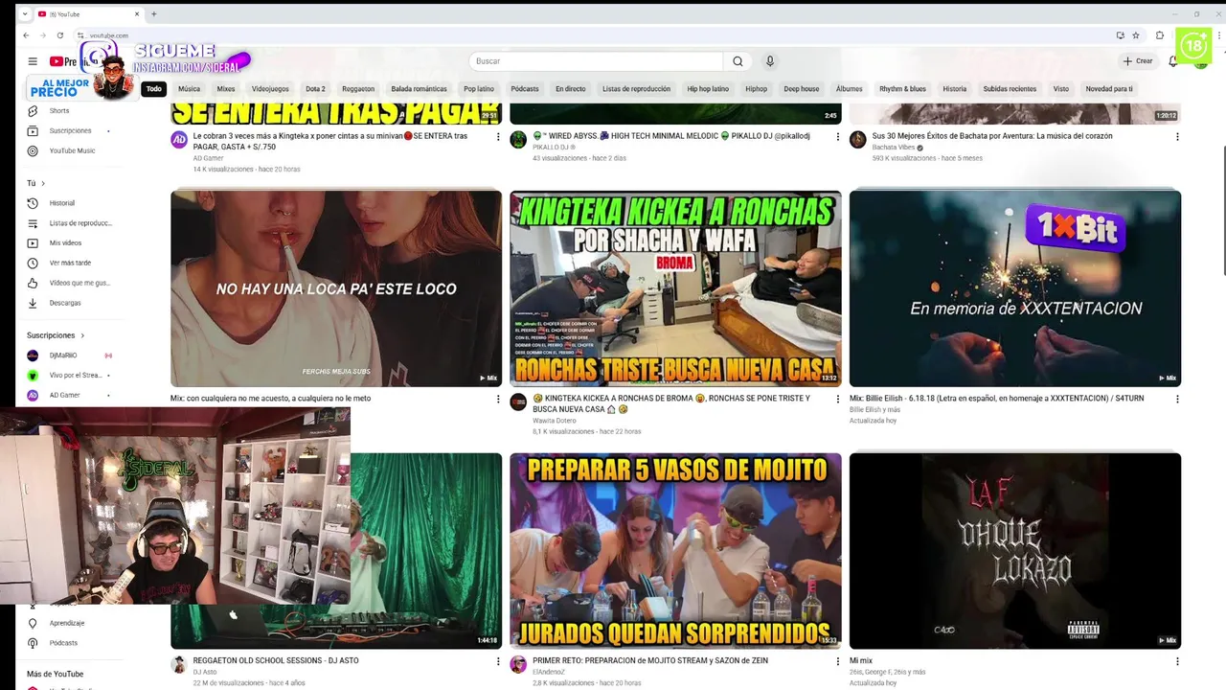Reload the page in the browser toolbar
The image size is (1226, 690).
(59, 35)
